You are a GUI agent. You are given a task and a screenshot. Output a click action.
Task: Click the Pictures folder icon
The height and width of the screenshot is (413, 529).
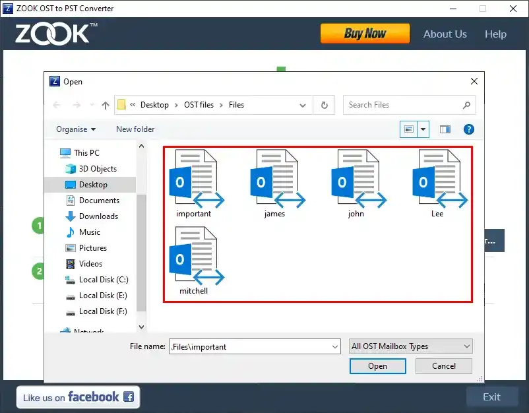[71, 248]
